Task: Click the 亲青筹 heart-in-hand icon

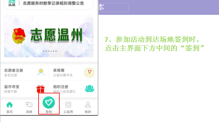Action: (x=89, y=72)
